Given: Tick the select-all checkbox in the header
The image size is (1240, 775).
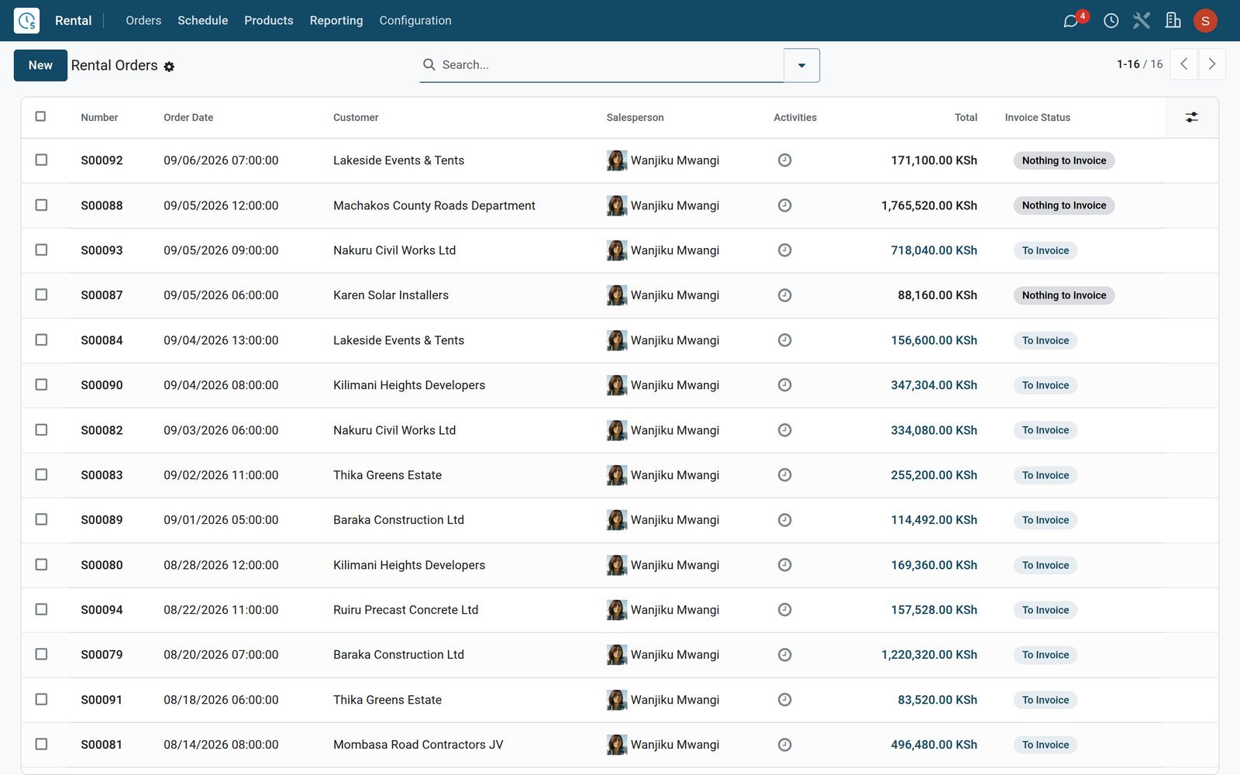Looking at the screenshot, I should (x=40, y=116).
